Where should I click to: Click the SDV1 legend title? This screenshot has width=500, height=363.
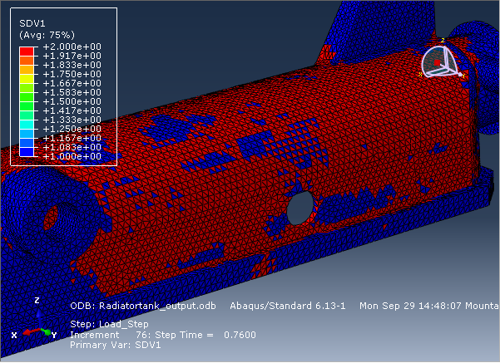point(32,23)
